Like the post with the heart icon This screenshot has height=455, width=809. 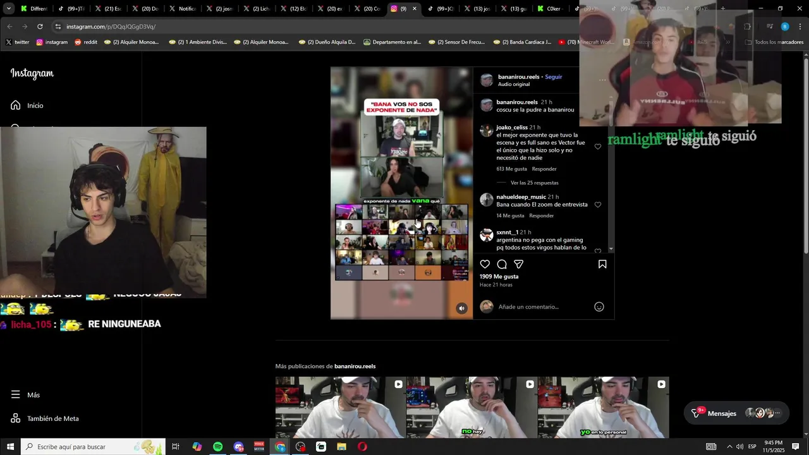click(x=485, y=264)
